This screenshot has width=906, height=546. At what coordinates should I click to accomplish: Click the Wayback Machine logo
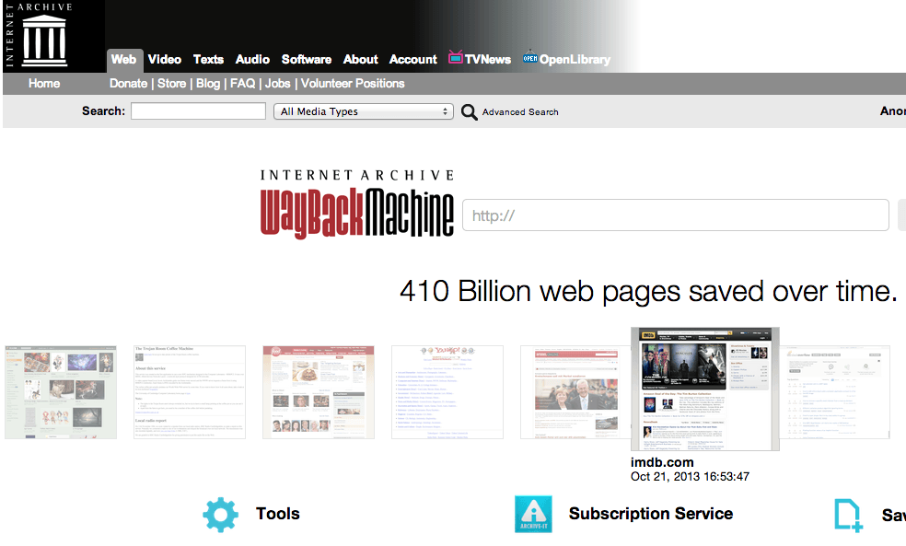pyautogui.click(x=357, y=204)
